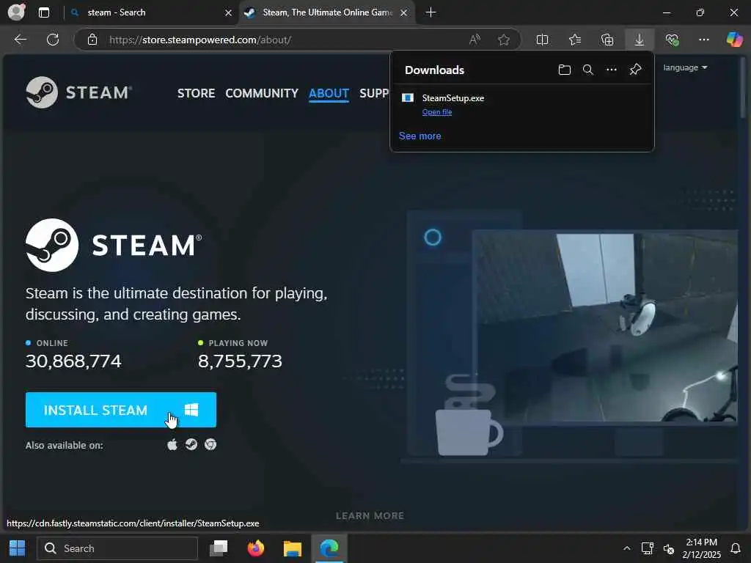Image resolution: width=751 pixels, height=563 pixels.
Task: Open the split screen icon in toolbar
Action: coord(542,40)
